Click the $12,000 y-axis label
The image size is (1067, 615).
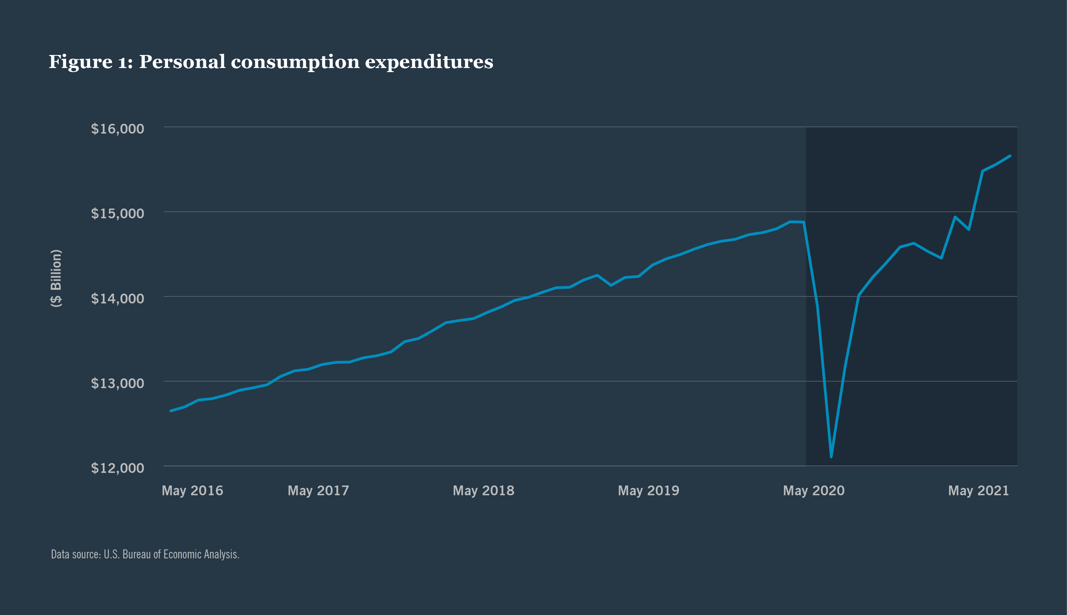(x=117, y=468)
